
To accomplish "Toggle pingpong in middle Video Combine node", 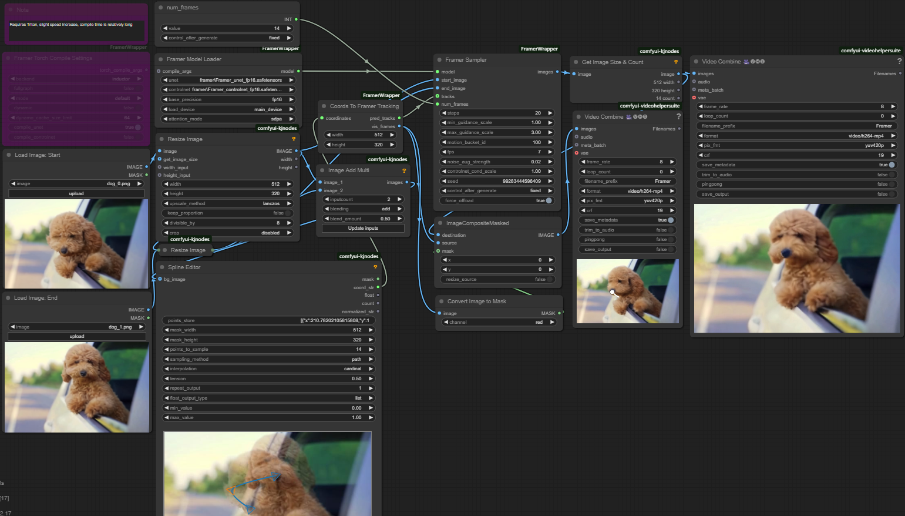I will [x=627, y=239].
